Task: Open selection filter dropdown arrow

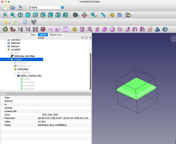Action: click(x=88, y=16)
